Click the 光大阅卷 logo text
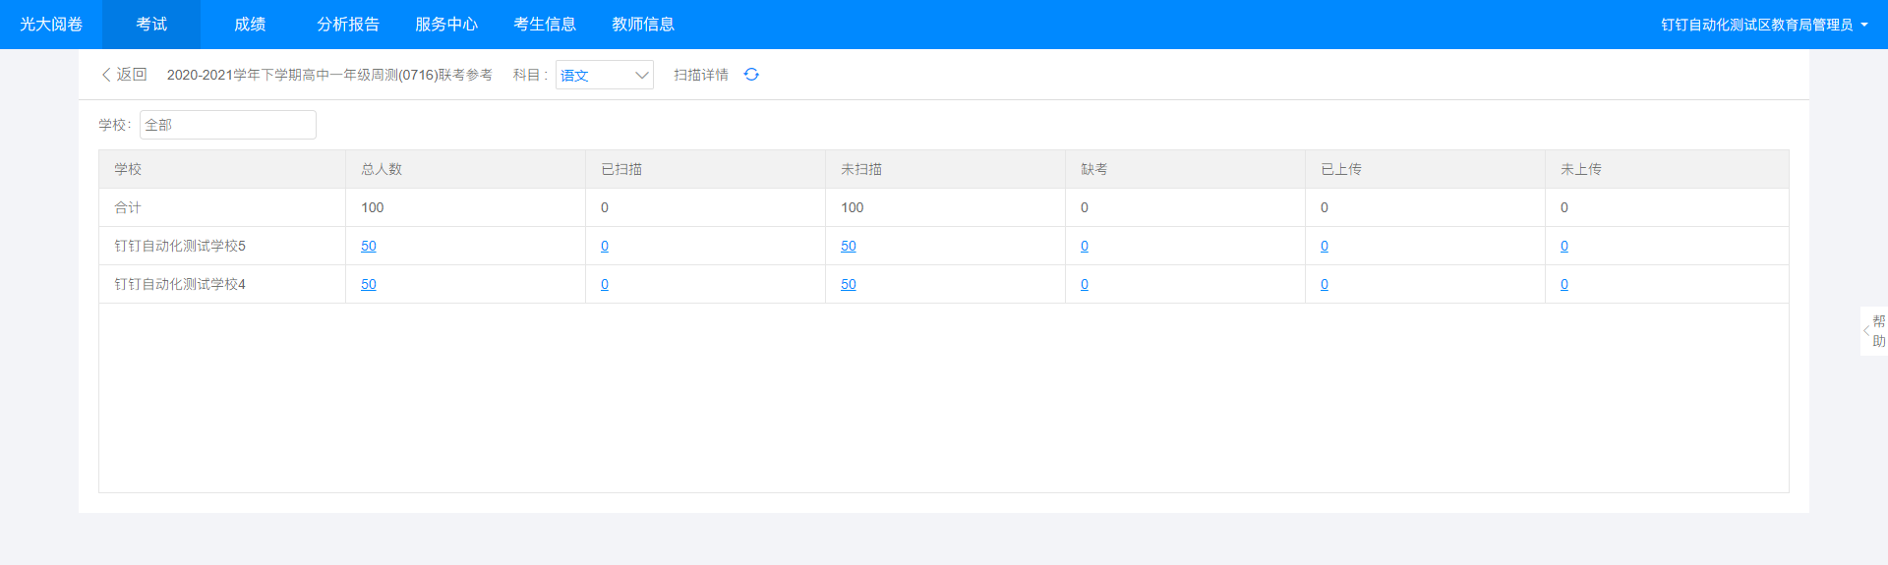 pyautogui.click(x=51, y=25)
